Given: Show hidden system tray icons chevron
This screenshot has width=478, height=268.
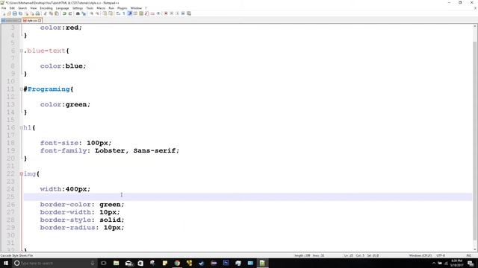Looking at the screenshot, I should 434,263.
